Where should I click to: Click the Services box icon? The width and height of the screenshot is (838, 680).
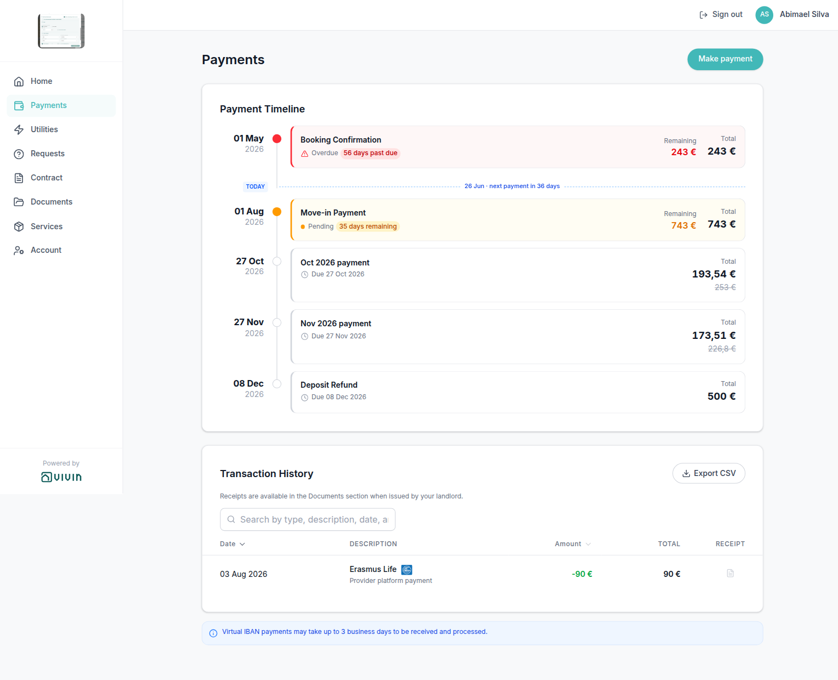(x=19, y=226)
